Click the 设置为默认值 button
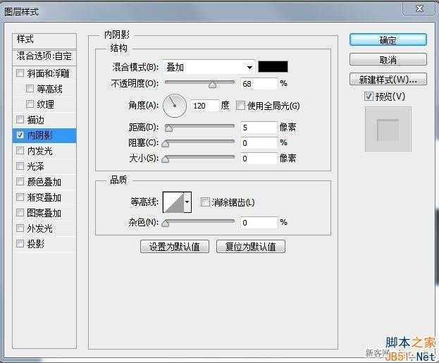The height and width of the screenshot is (363, 439). 175,247
